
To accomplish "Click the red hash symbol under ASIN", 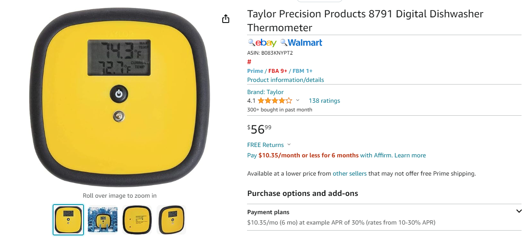I will [x=249, y=62].
